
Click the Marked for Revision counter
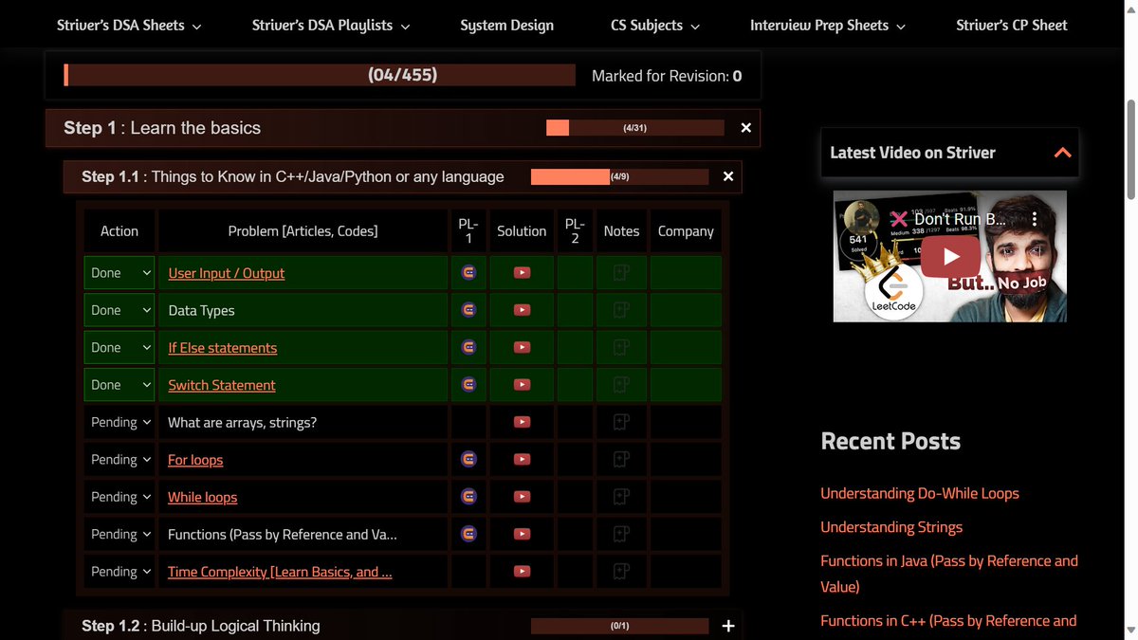pos(667,76)
